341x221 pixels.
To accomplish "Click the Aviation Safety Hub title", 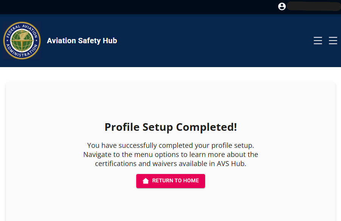I will pyautogui.click(x=82, y=41).
